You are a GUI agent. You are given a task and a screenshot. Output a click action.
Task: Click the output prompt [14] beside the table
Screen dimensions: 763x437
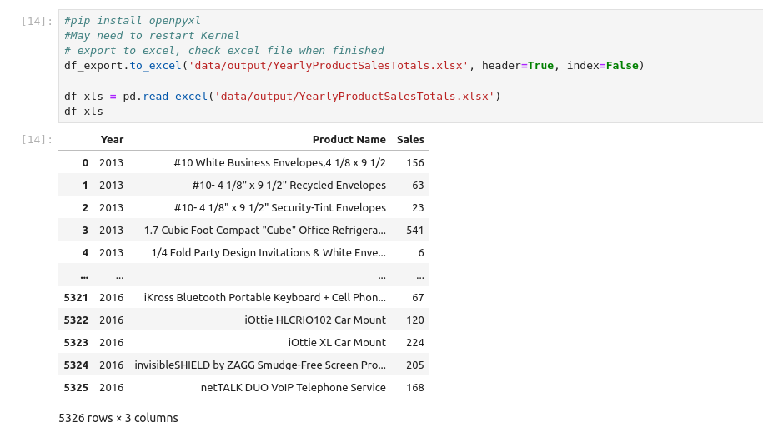[38, 140]
